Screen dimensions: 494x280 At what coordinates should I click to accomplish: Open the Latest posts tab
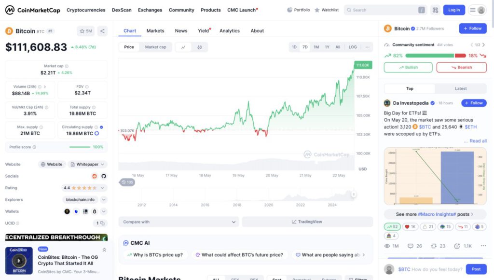pos(461,89)
